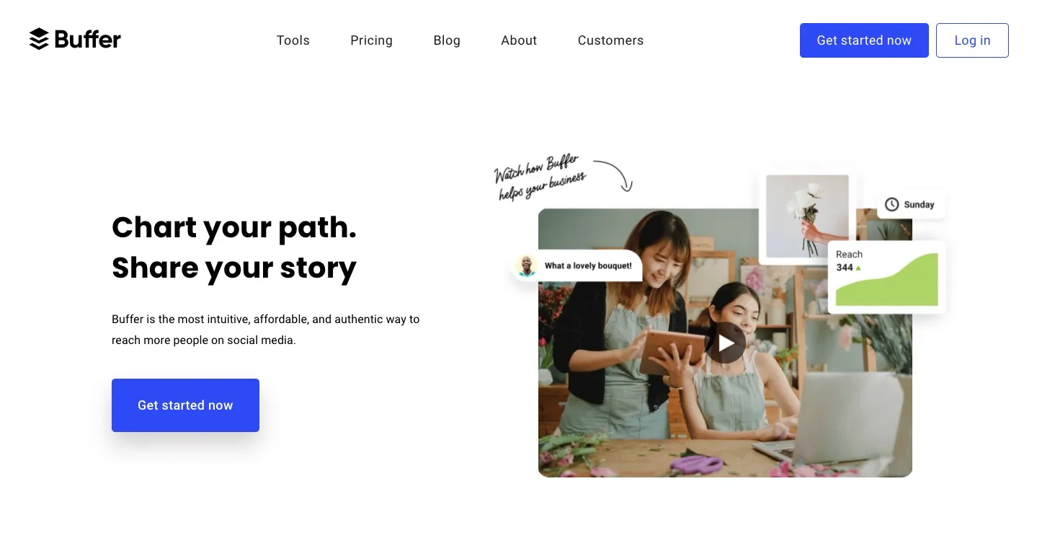The width and height of the screenshot is (1037, 533).
Task: Click the hero Get started now button
Action: coord(185,405)
